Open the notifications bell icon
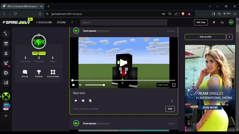This screenshot has height=134, width=239. click(214, 22)
